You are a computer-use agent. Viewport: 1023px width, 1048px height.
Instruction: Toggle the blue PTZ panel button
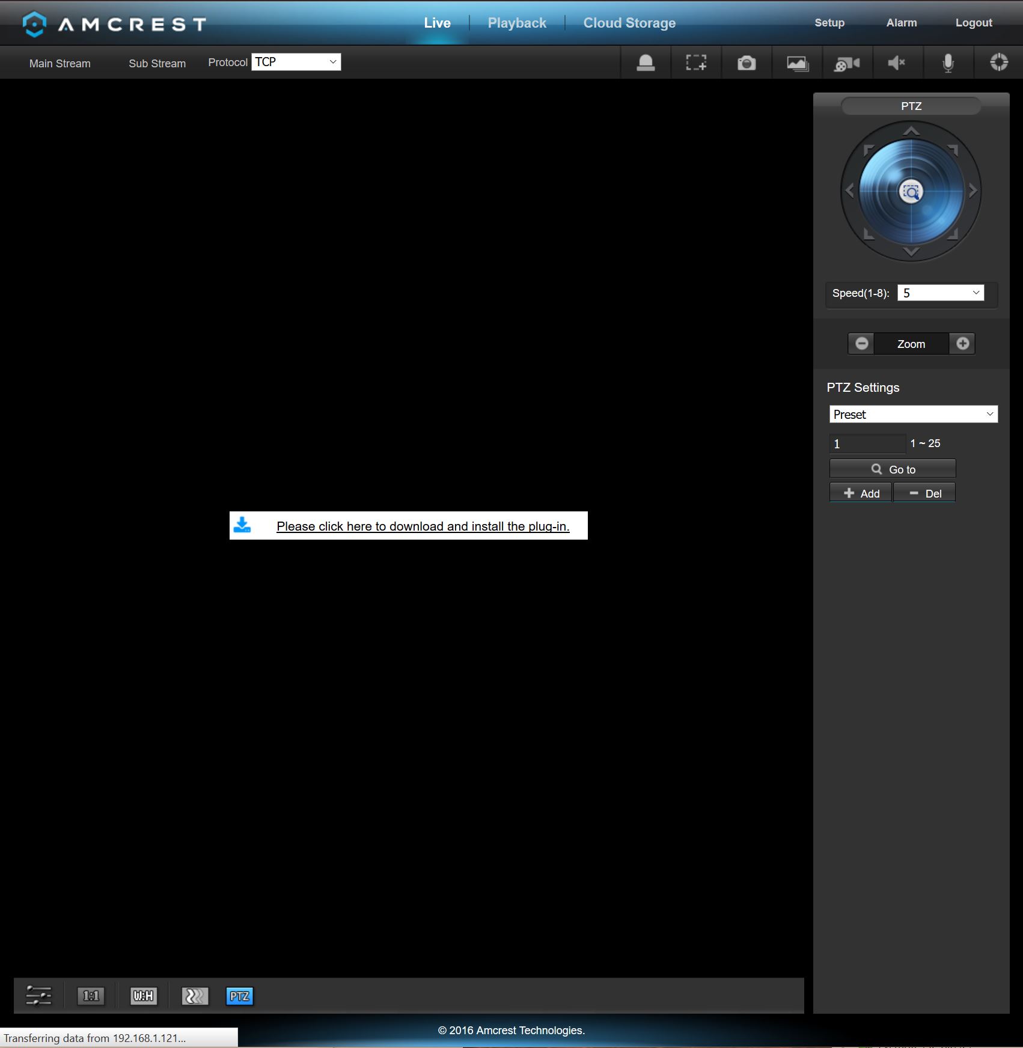[x=239, y=996]
